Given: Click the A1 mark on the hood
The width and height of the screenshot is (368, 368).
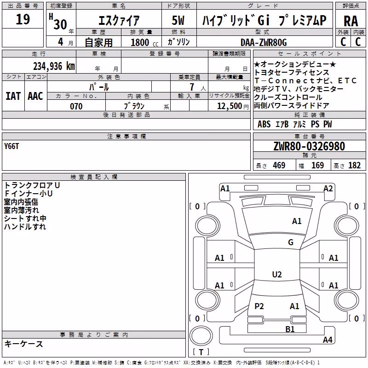Looking at the screenshot, I should [x=297, y=221].
